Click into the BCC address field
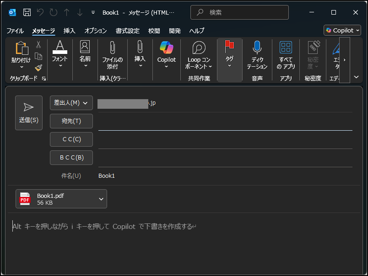The image size is (368, 276). 225,158
